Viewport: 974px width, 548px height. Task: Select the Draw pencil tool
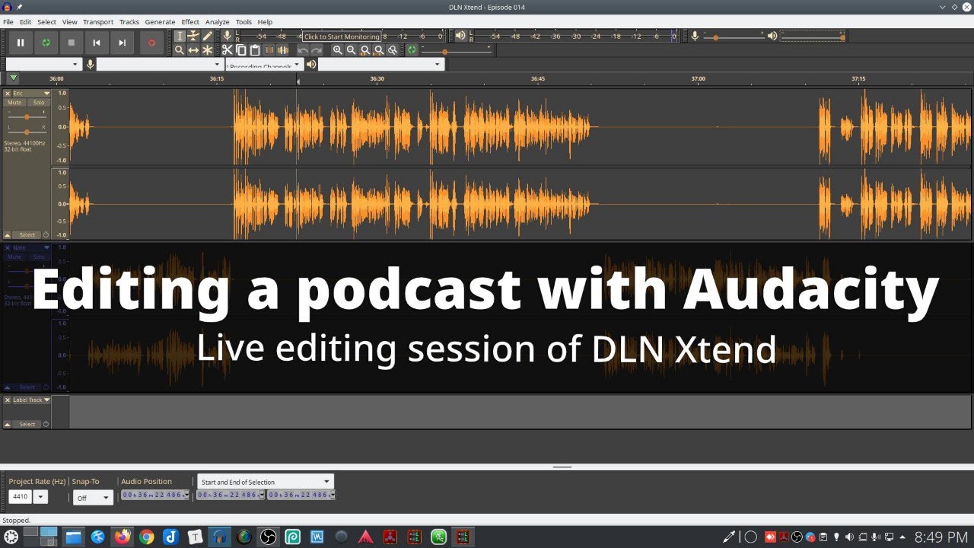tap(207, 36)
